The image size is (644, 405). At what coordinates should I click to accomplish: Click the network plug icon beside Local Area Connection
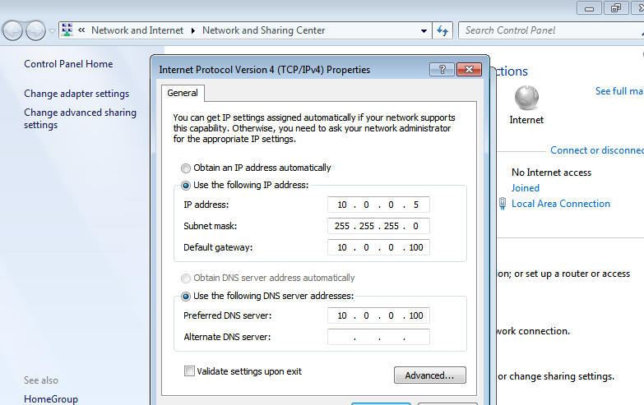coord(503,204)
